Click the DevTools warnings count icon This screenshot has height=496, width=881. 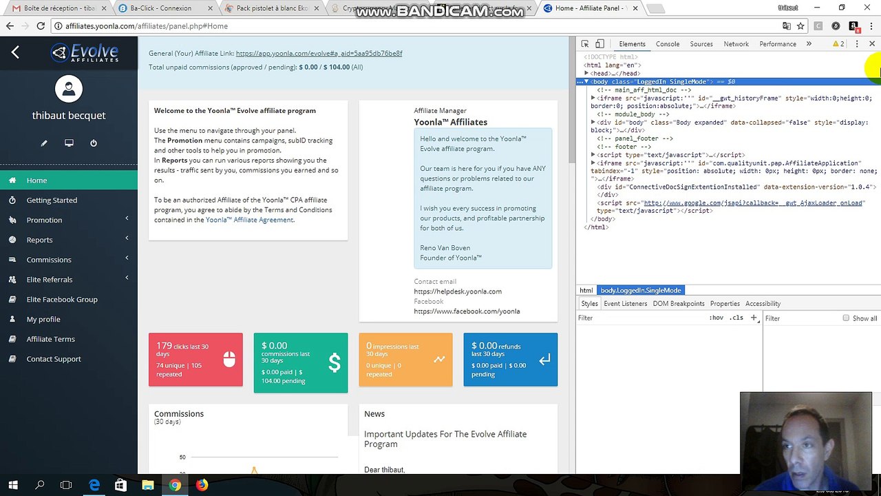pyautogui.click(x=838, y=44)
